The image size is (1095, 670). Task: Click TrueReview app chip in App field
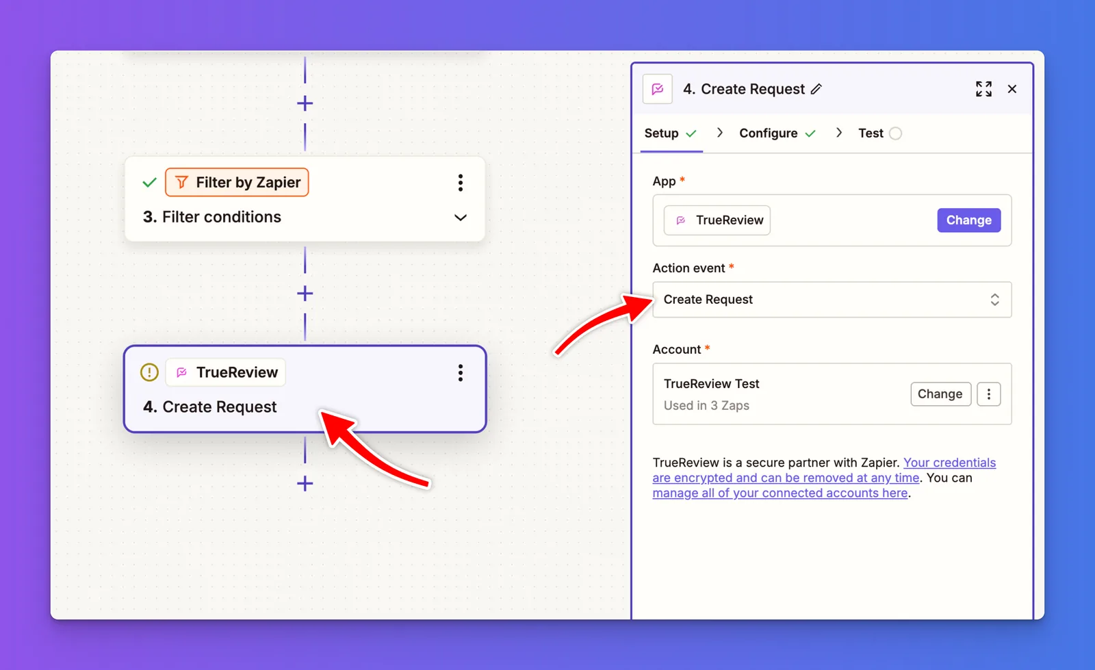click(x=717, y=220)
